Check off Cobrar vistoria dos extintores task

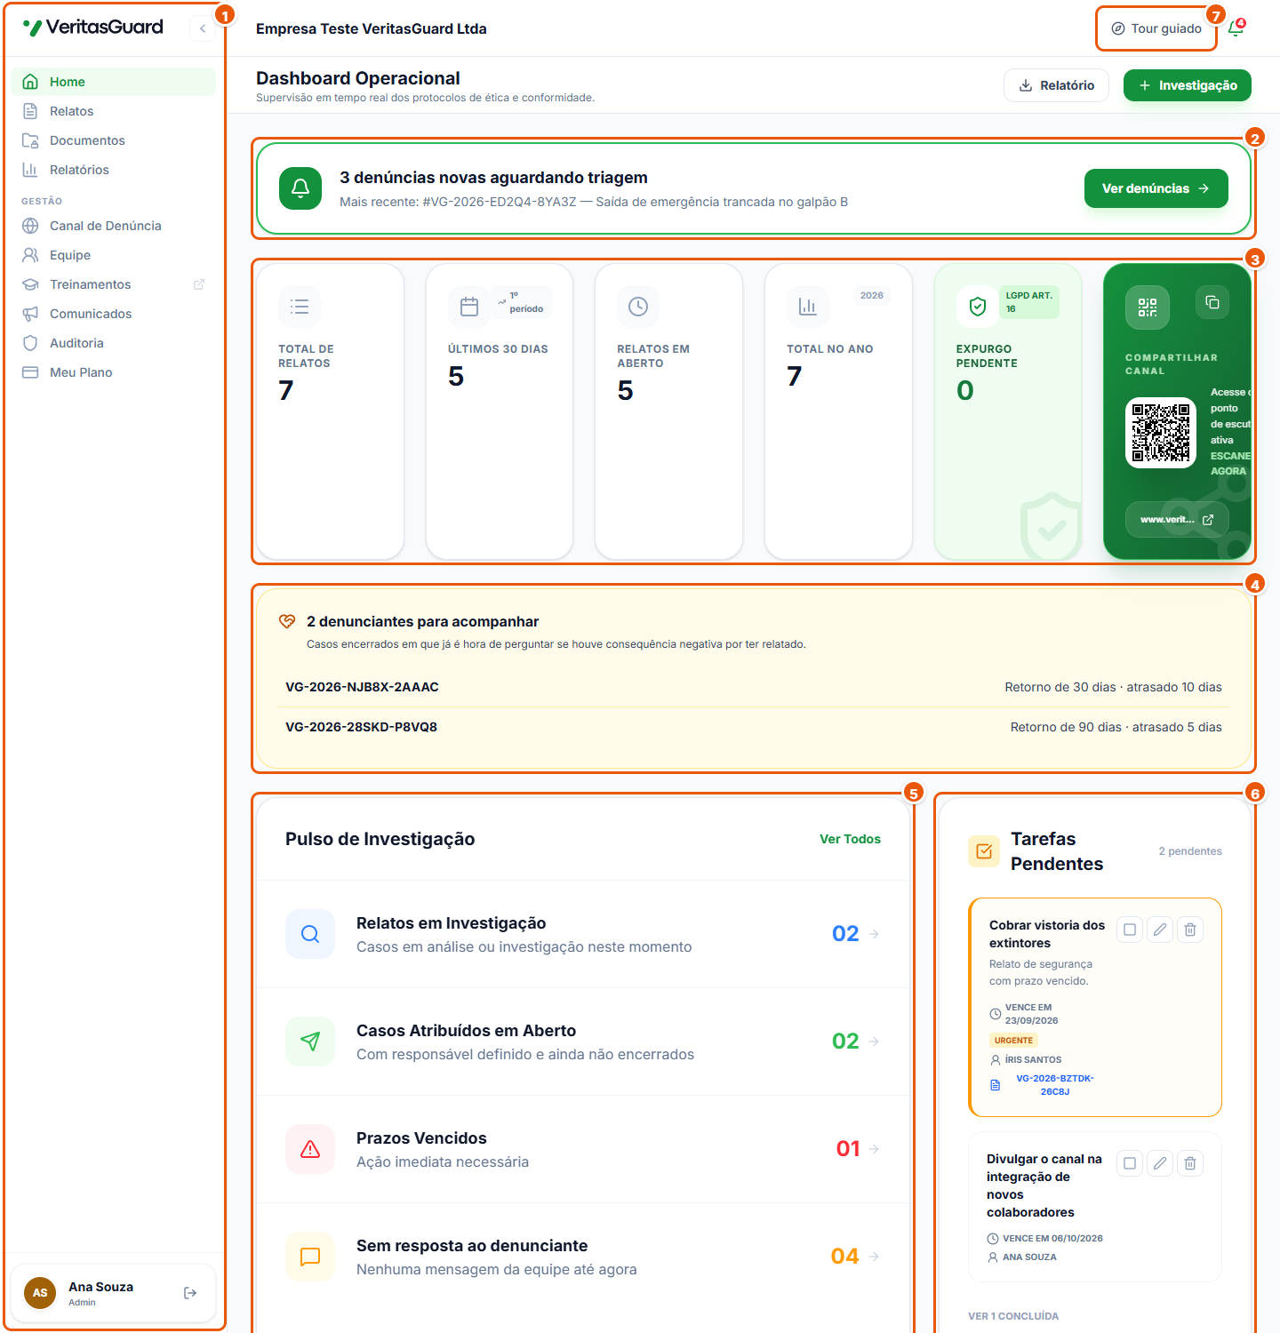1130,930
